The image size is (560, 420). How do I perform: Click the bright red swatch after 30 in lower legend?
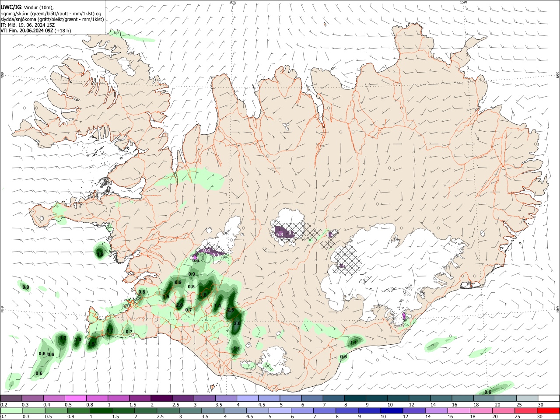coord(548,411)
